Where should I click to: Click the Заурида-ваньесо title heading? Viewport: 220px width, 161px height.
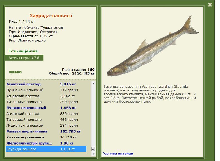(x=51, y=16)
